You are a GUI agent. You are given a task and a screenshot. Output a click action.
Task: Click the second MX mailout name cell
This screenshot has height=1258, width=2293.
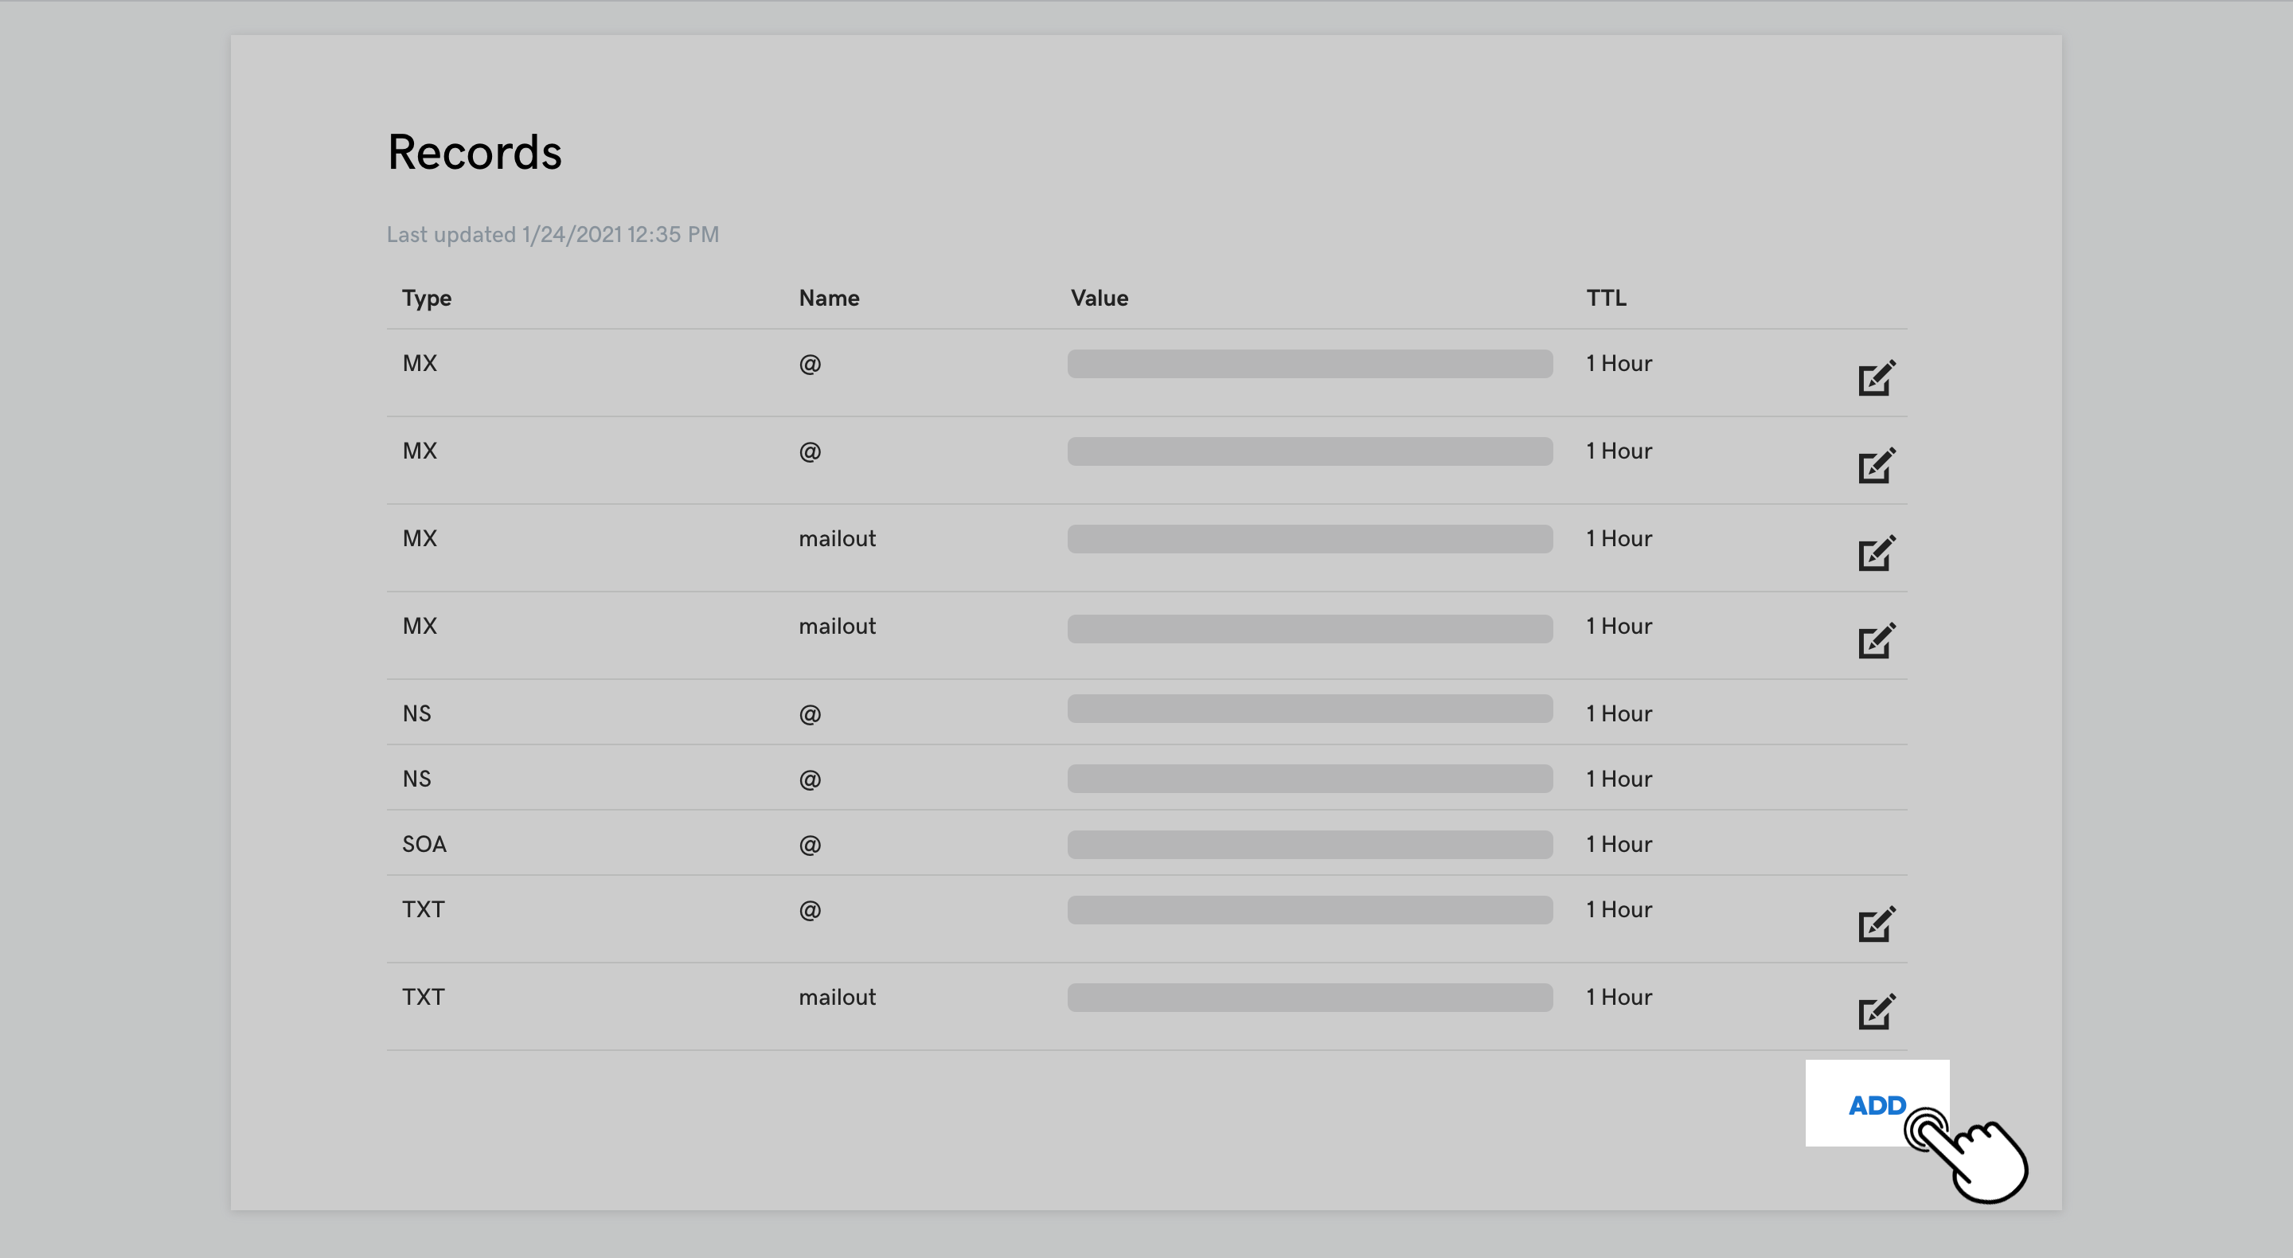[x=837, y=626]
